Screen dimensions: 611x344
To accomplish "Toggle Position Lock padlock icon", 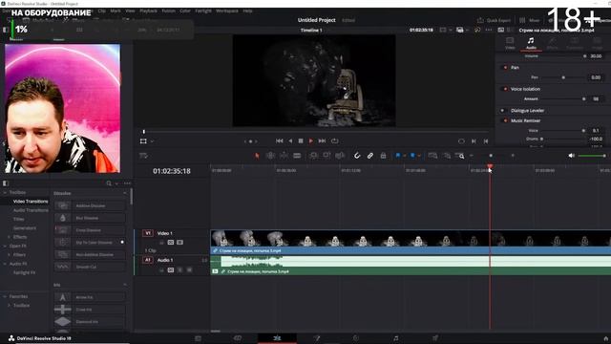I will click(383, 156).
